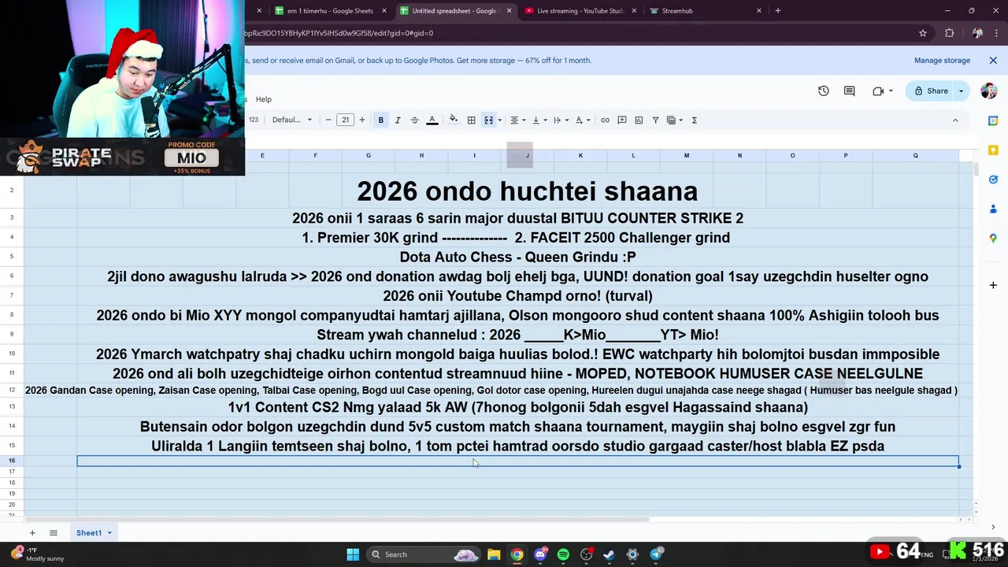Viewport: 1008px width, 567px height.
Task: Open the font family dropdown
Action: (291, 120)
